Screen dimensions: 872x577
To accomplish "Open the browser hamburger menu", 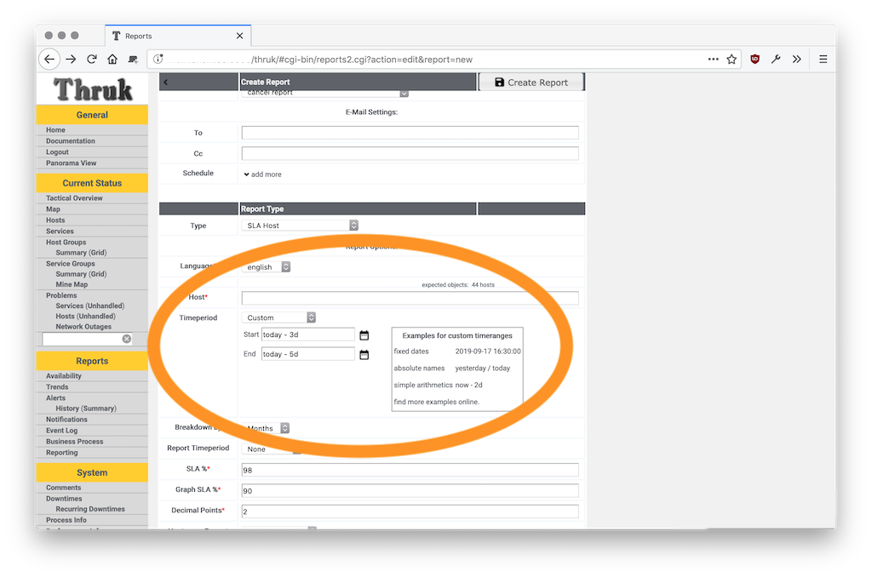I will (823, 60).
